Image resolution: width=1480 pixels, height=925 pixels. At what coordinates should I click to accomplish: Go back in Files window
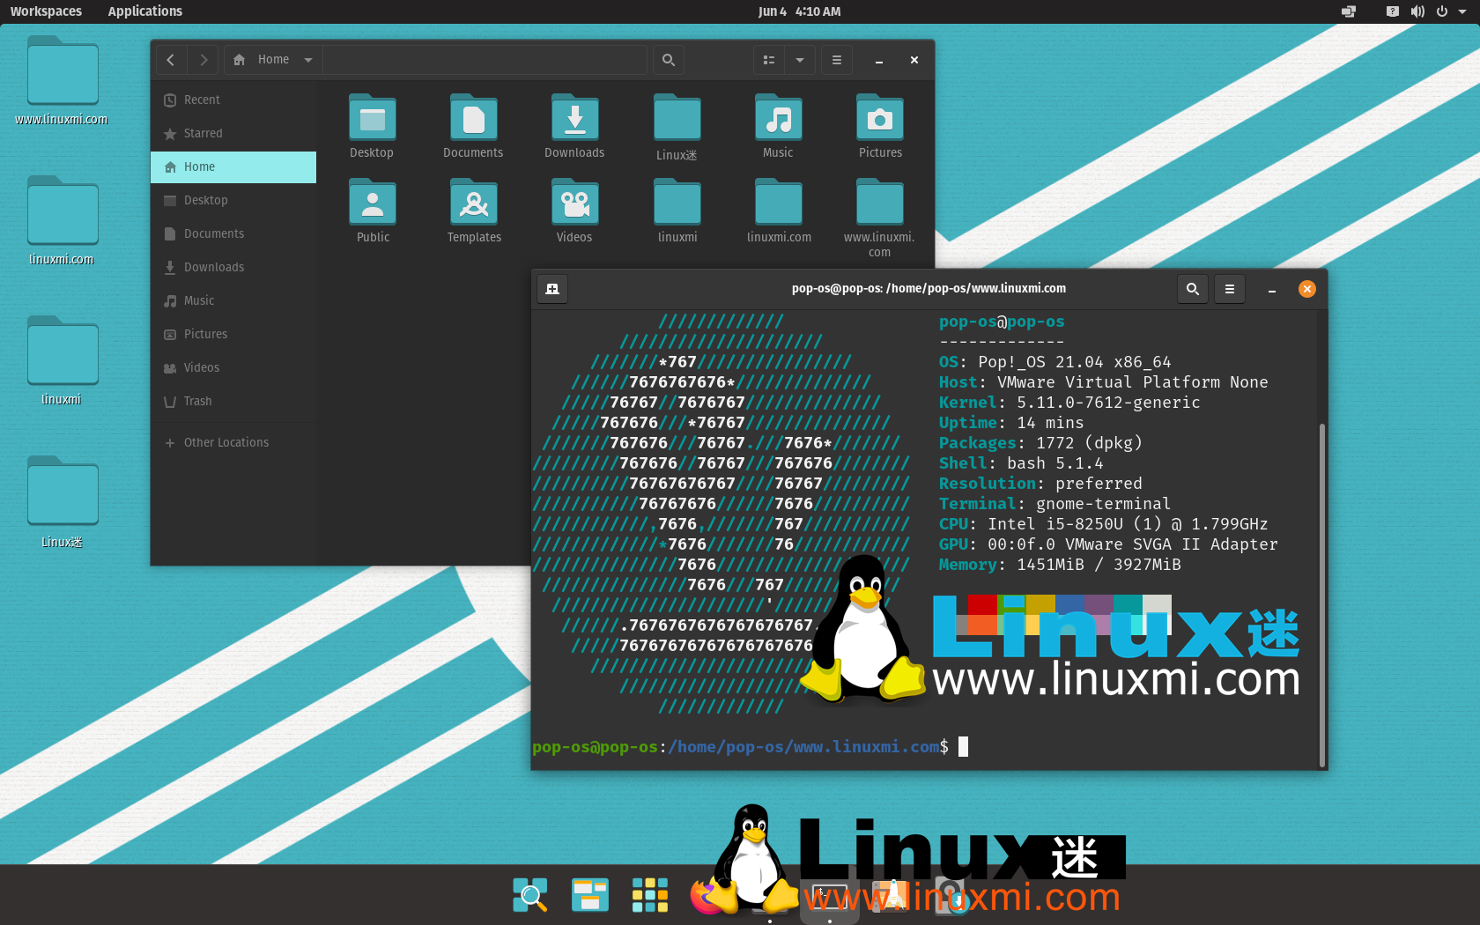(x=171, y=60)
